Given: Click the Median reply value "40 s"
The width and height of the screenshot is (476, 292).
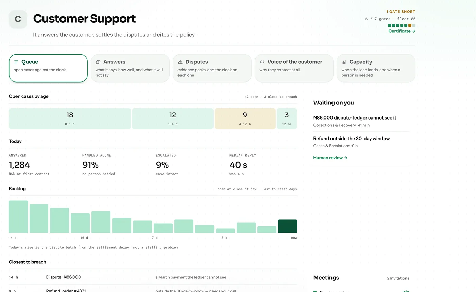Looking at the screenshot, I should 238,165.
